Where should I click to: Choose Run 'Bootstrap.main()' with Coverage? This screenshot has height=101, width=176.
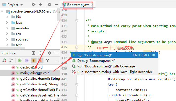coord(114,66)
